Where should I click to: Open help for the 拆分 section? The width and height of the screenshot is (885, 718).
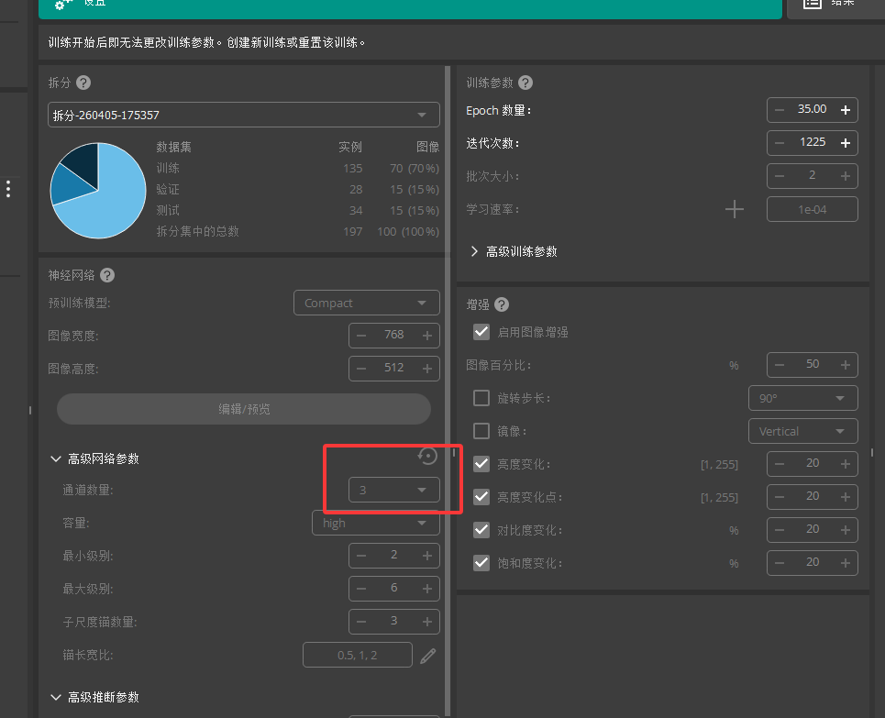[83, 83]
